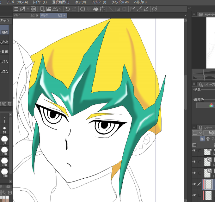
Task: Open the 選択範囲(S) menu
Action: tap(61, 2)
